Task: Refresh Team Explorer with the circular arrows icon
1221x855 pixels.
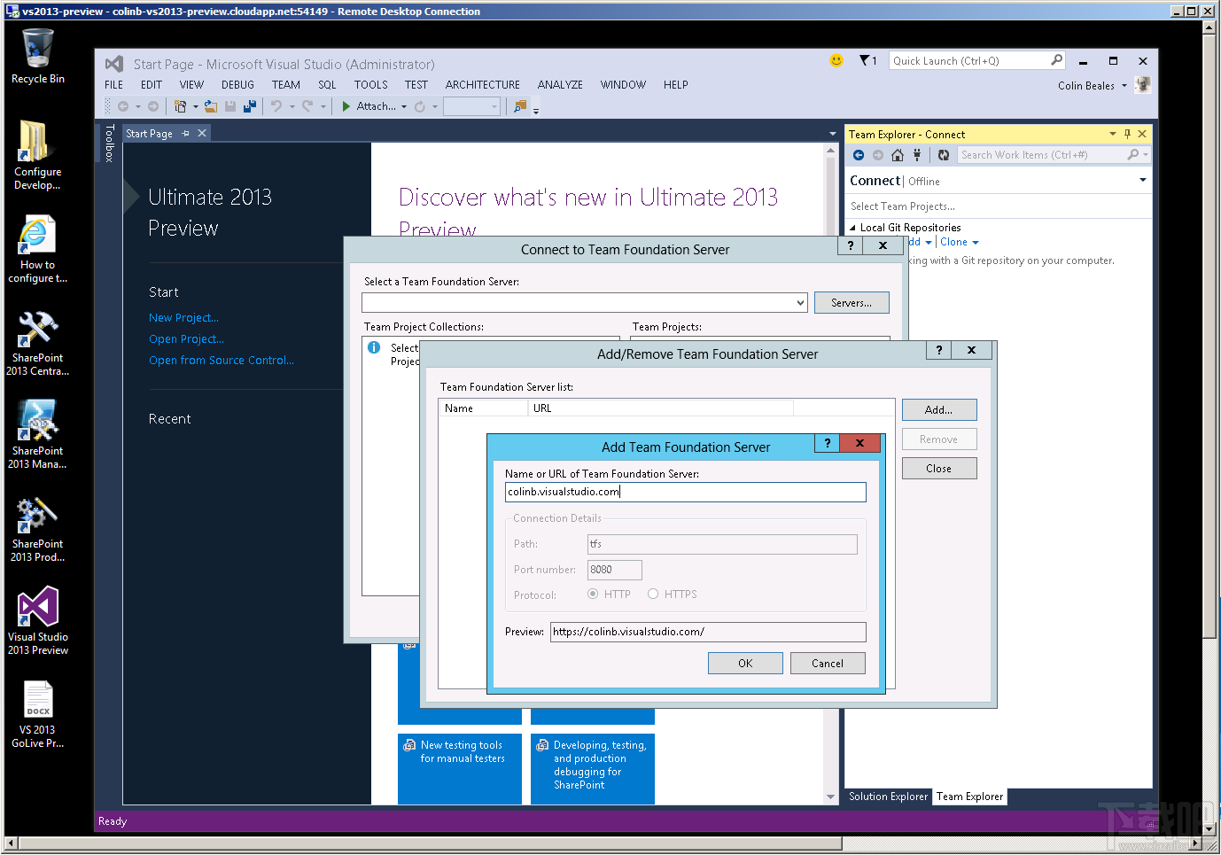Action: click(945, 154)
